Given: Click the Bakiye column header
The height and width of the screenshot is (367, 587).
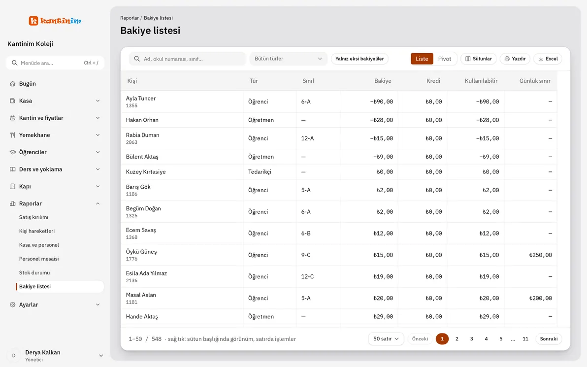Looking at the screenshot, I should (383, 81).
